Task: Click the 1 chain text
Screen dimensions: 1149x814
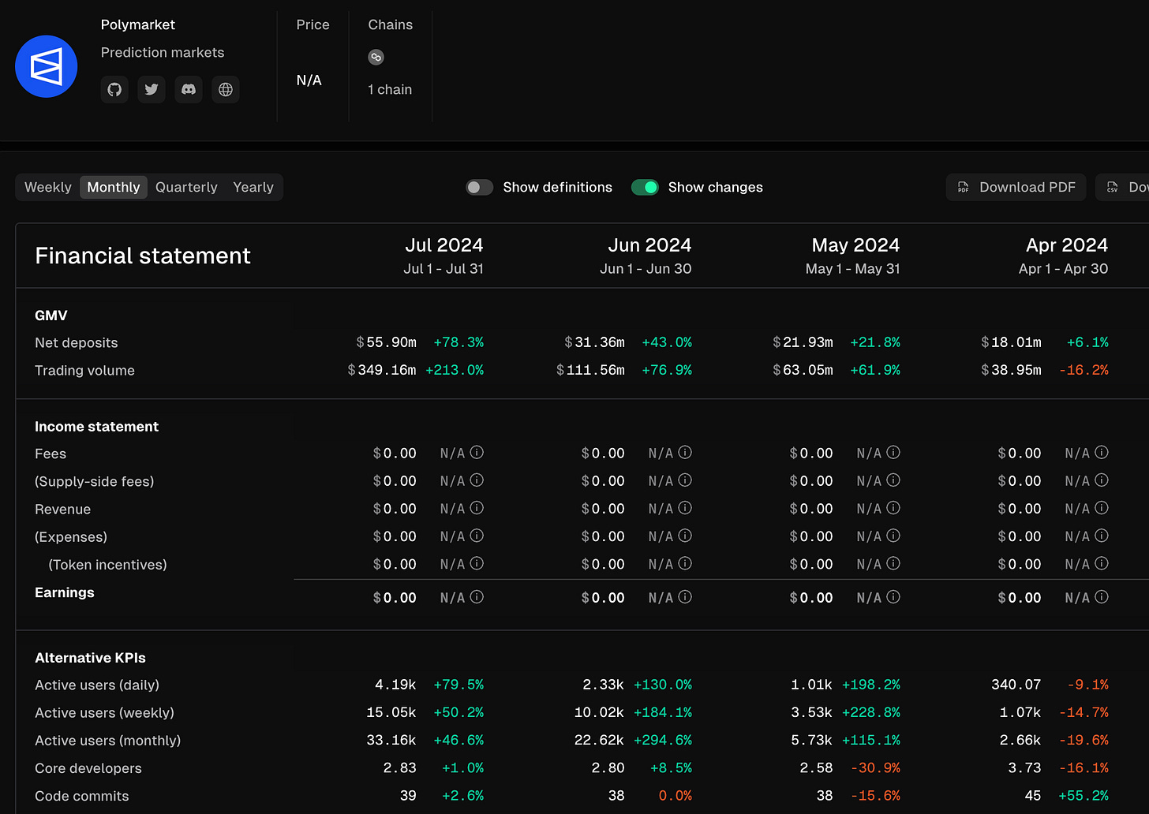Action: click(x=390, y=89)
